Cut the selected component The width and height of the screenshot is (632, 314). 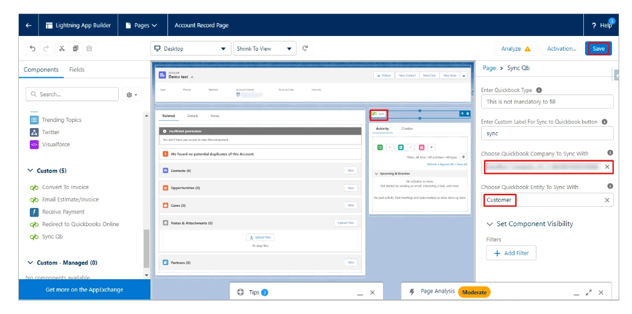point(61,48)
